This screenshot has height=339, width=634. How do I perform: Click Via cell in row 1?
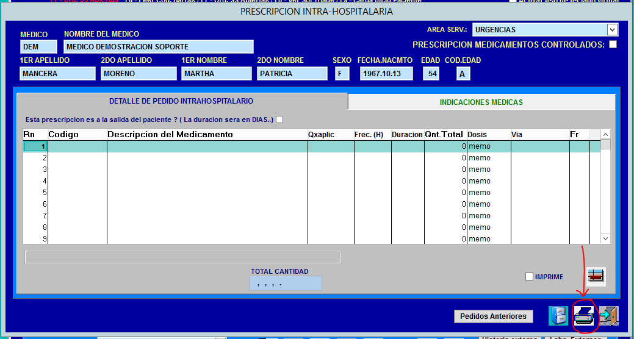(540, 147)
